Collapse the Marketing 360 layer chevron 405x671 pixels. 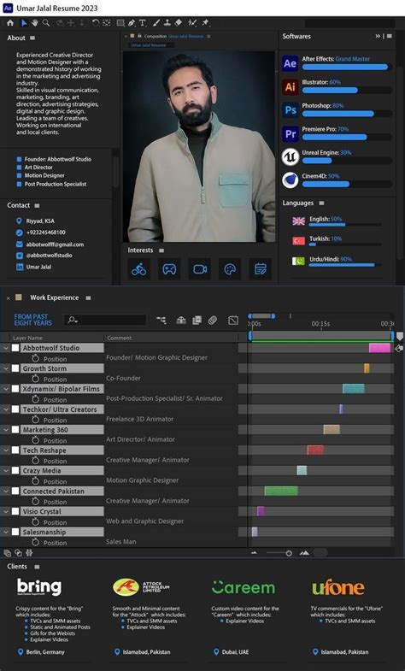6,429
